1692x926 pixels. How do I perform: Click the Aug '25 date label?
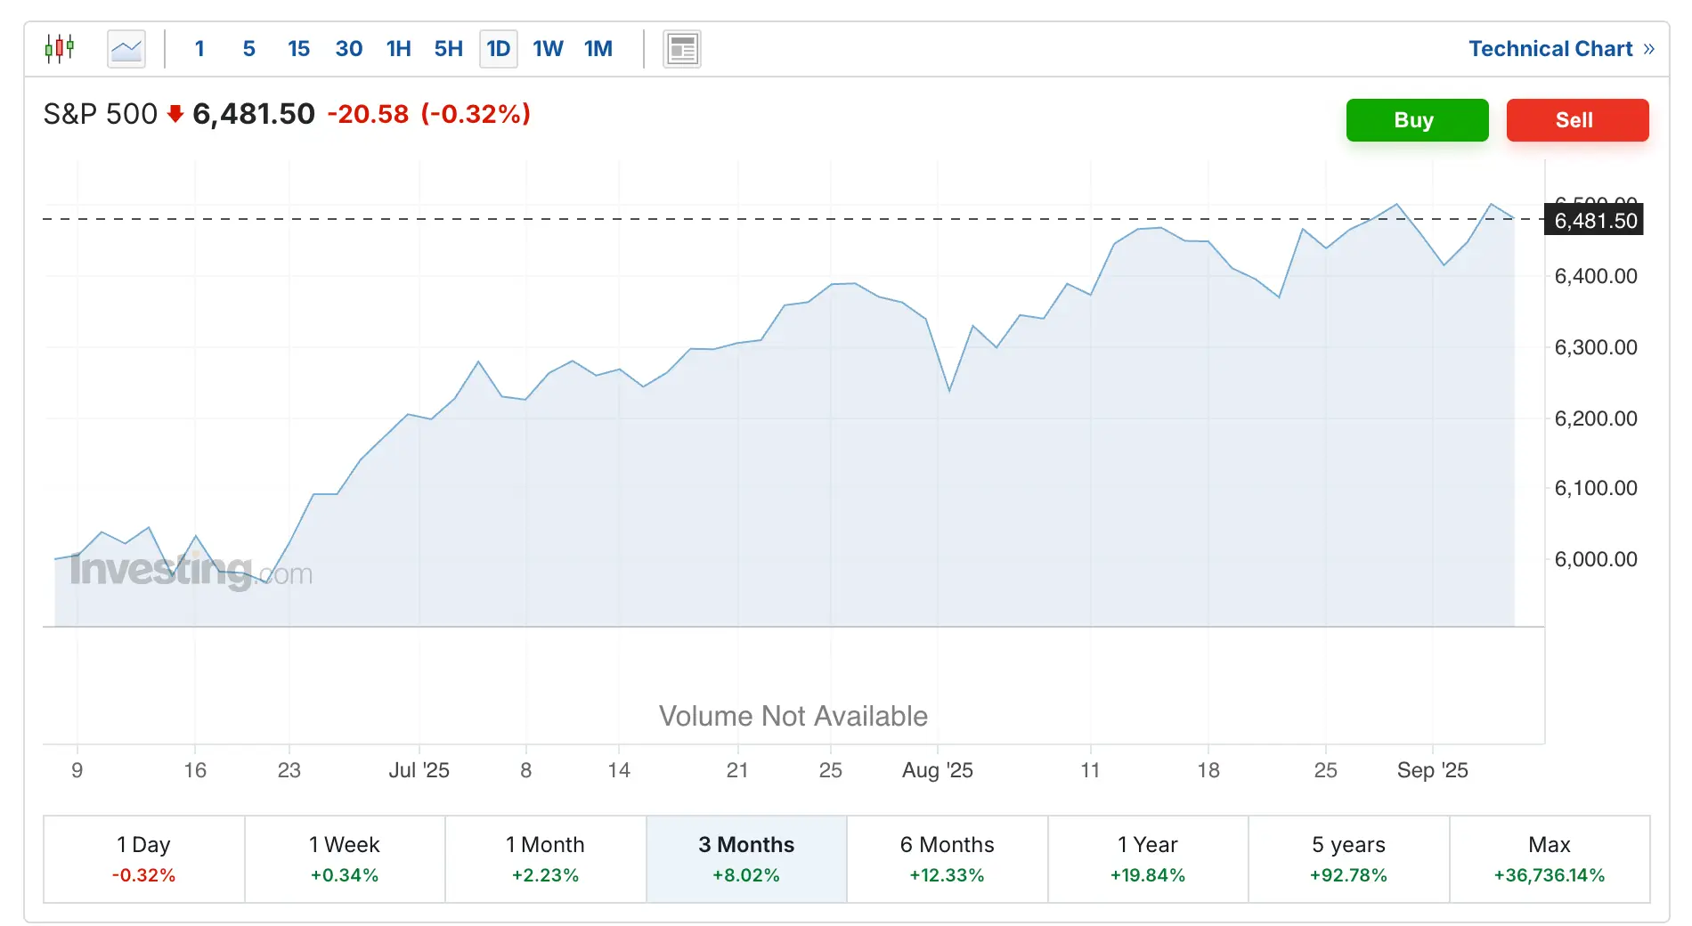click(938, 770)
